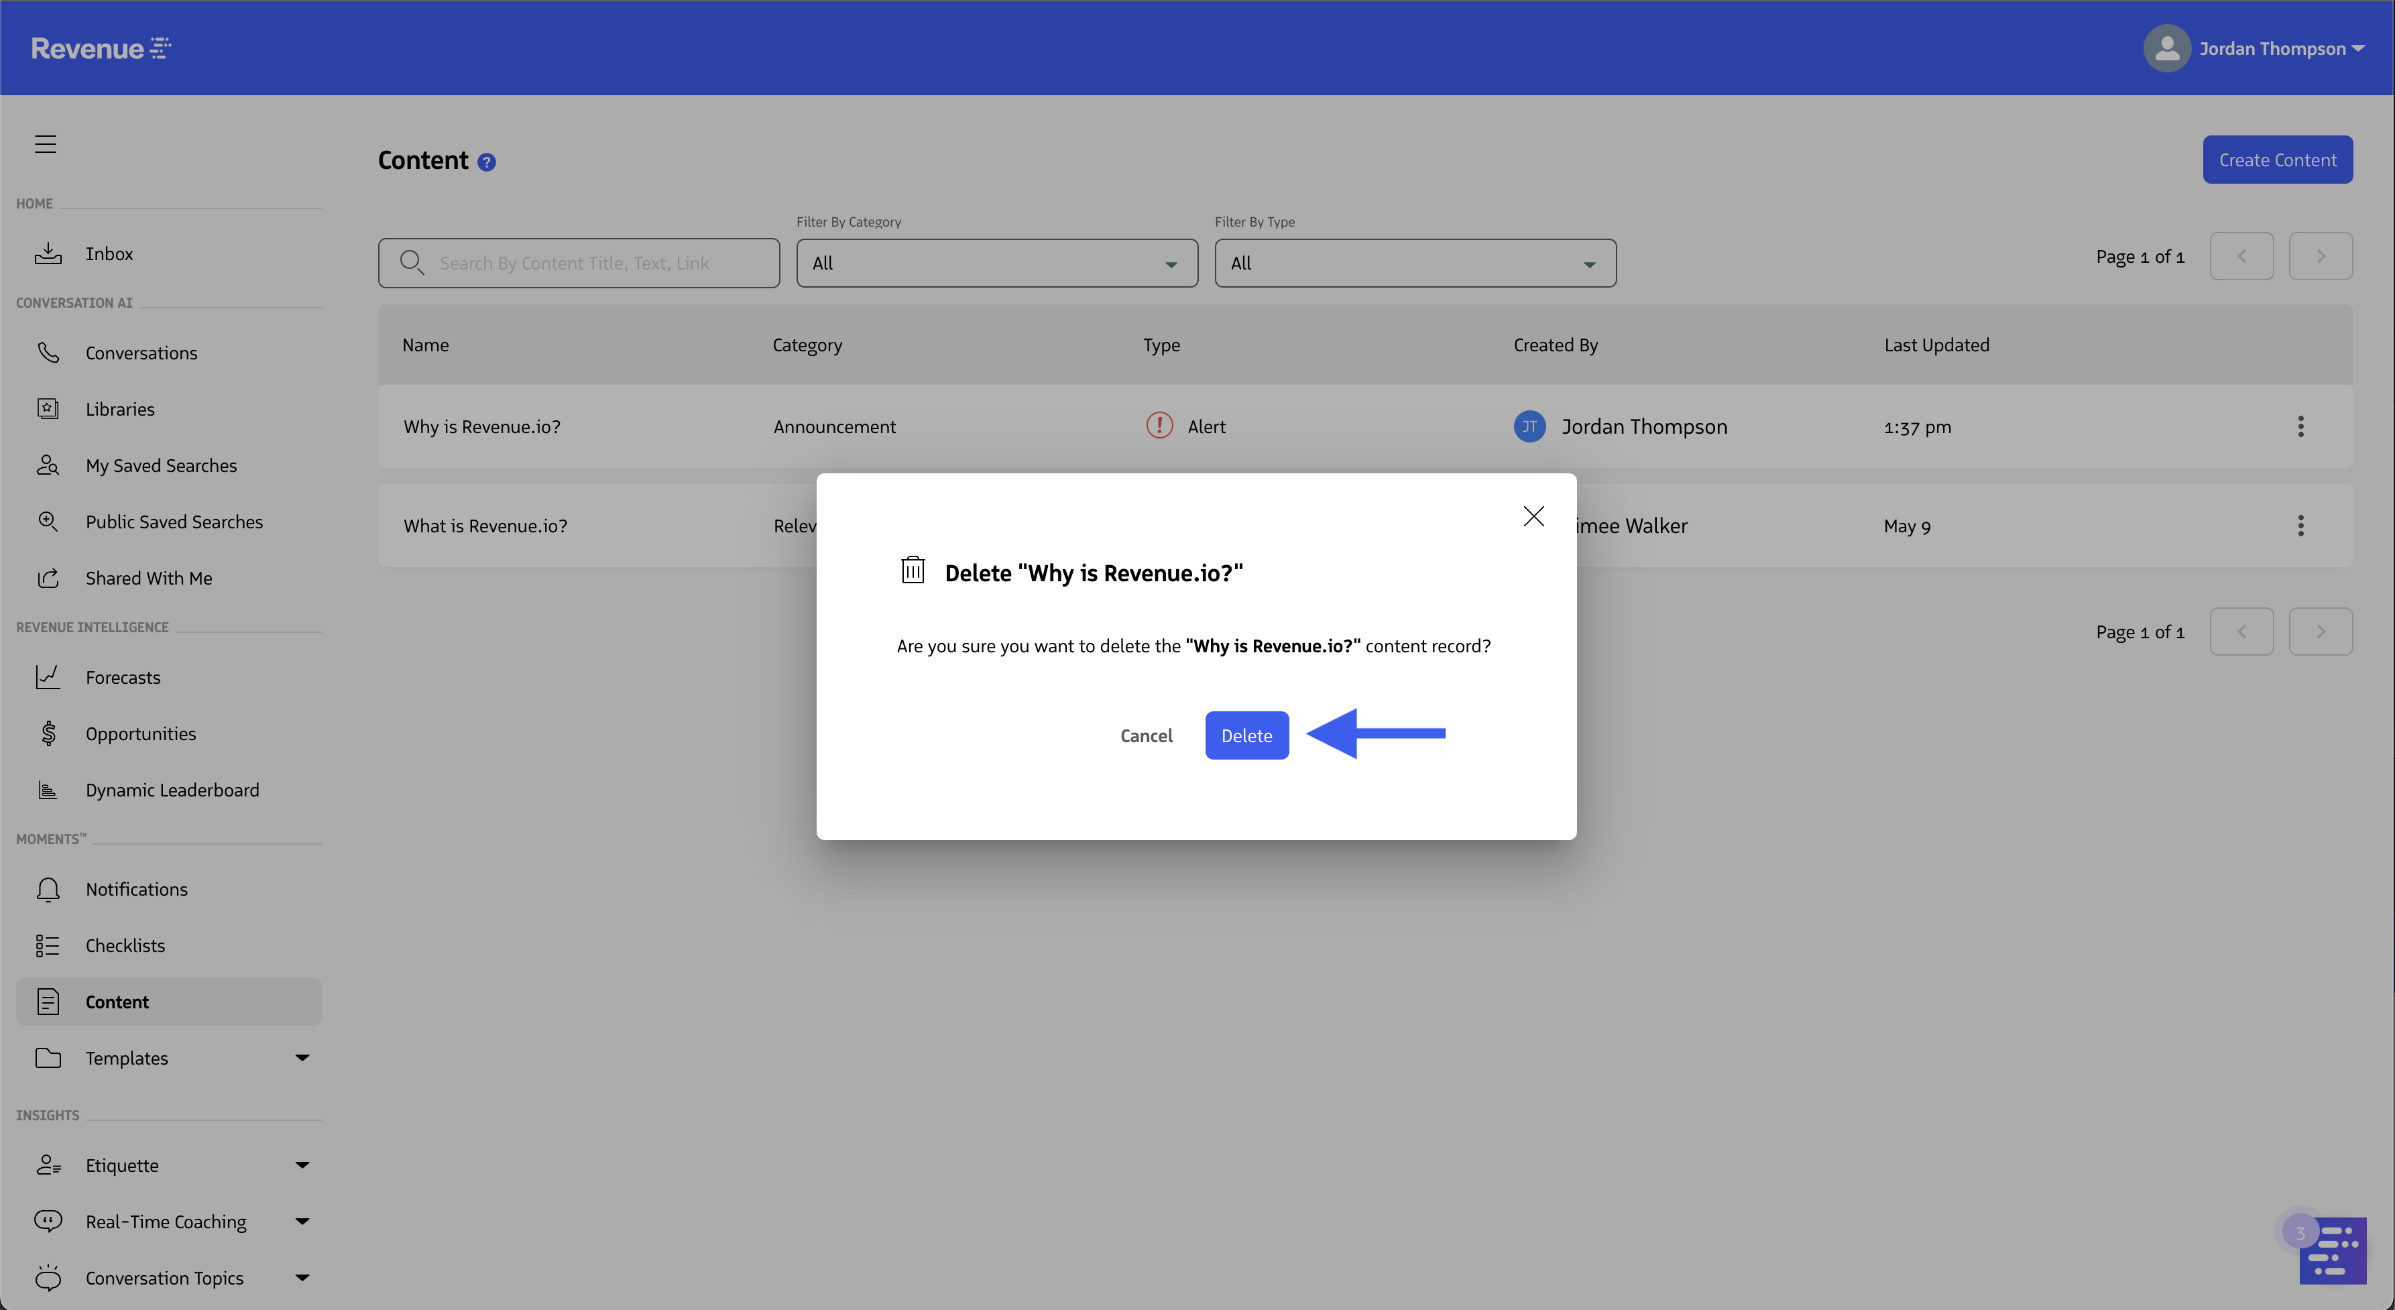Expand the Real-Time Coaching submenu arrow
This screenshot has width=2395, height=1310.
(302, 1221)
